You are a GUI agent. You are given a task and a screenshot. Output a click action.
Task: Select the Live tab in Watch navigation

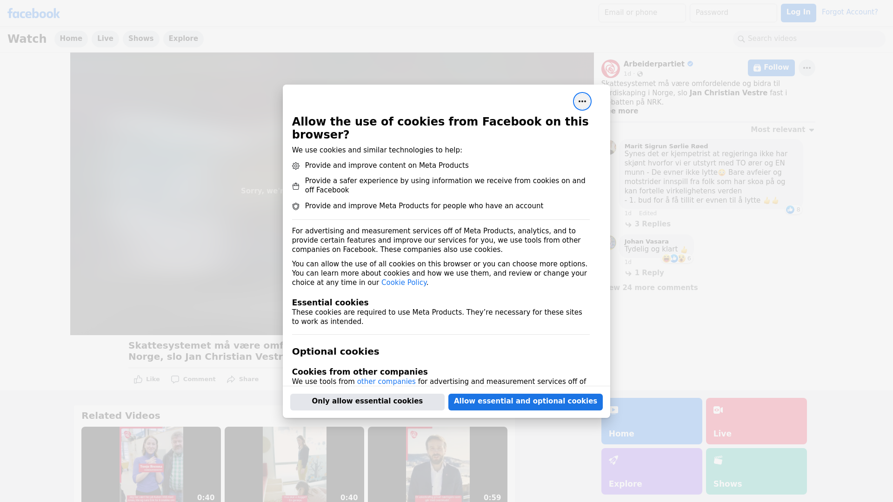tap(105, 39)
